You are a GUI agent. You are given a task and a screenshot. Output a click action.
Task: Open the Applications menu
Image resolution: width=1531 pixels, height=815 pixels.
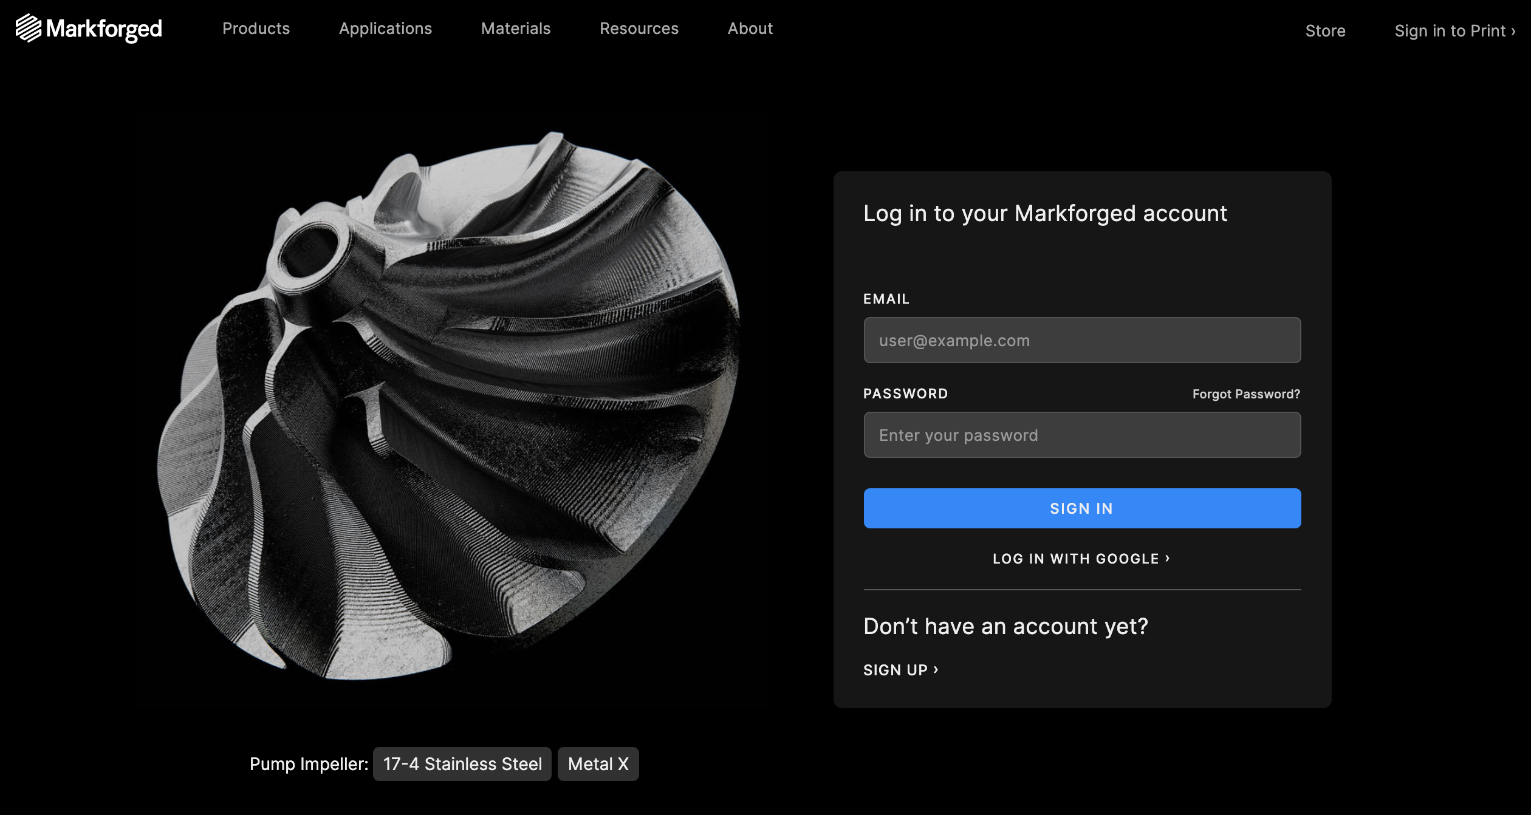pos(385,29)
